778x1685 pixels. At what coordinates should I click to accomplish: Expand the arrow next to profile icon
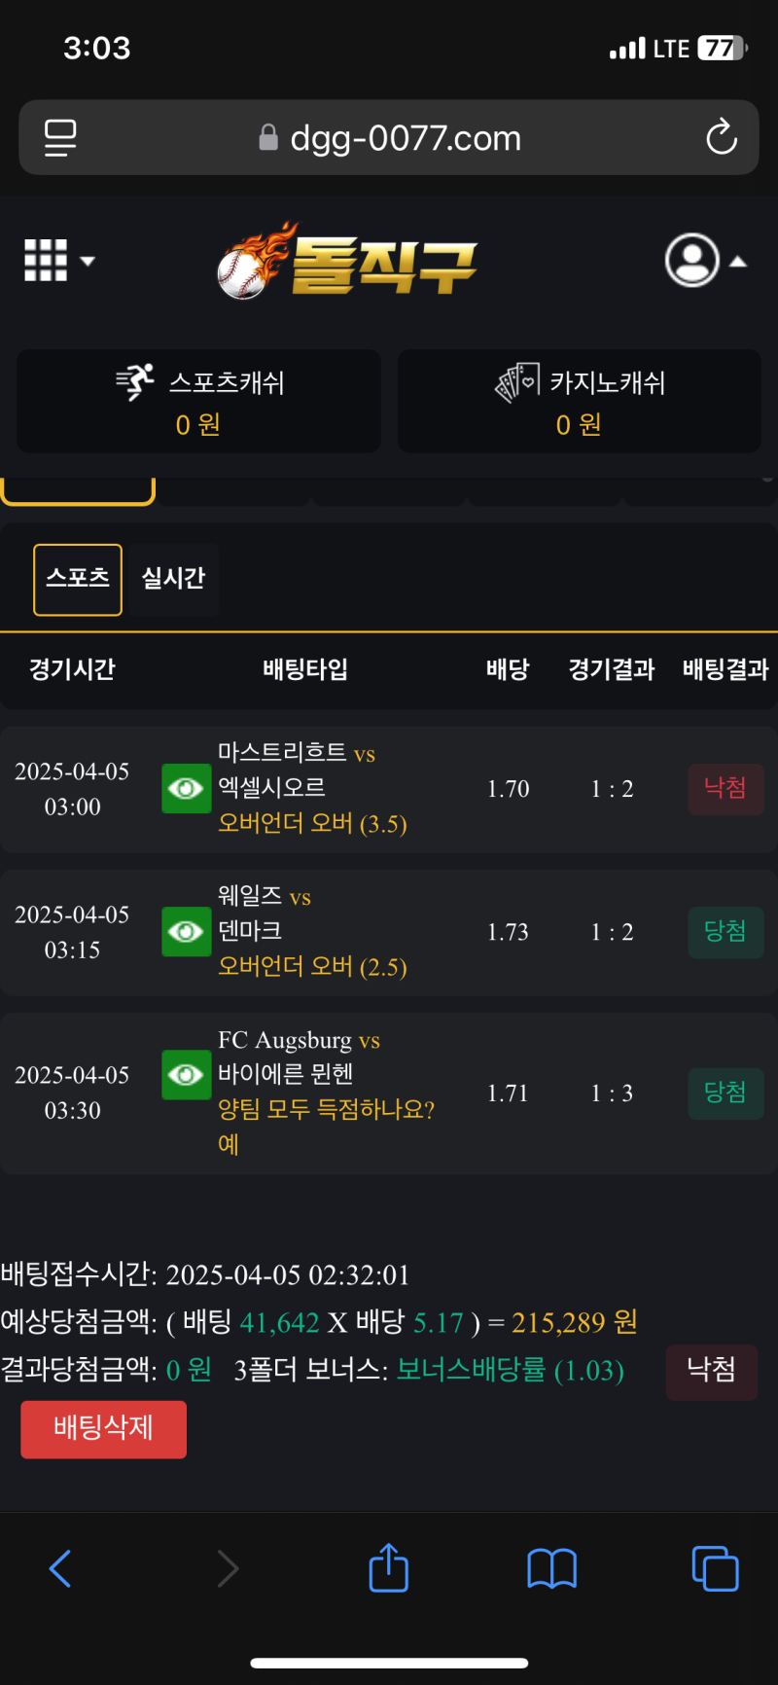point(738,261)
